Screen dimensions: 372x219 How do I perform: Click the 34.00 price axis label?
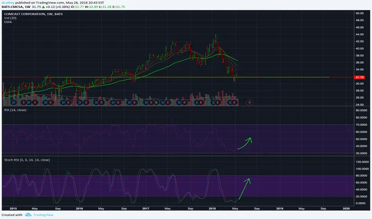[x=359, y=70]
